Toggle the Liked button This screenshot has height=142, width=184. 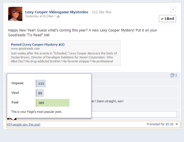(x=167, y=19)
